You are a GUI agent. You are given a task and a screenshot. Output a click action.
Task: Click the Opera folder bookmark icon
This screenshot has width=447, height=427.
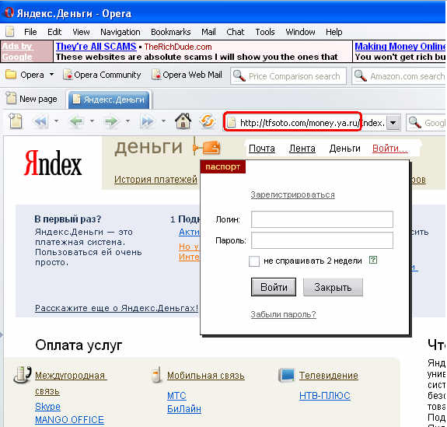point(11,74)
